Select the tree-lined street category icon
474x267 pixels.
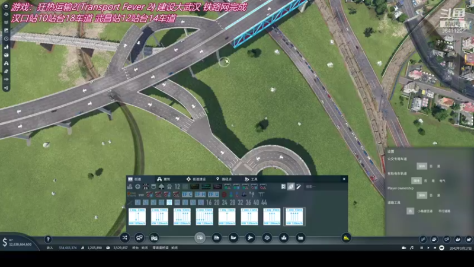point(161,187)
